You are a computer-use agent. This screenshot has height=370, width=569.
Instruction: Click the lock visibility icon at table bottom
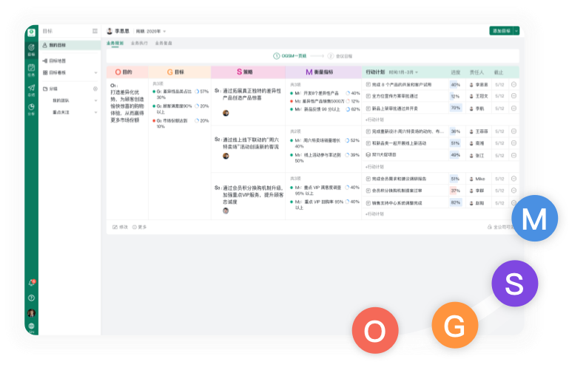(490, 227)
